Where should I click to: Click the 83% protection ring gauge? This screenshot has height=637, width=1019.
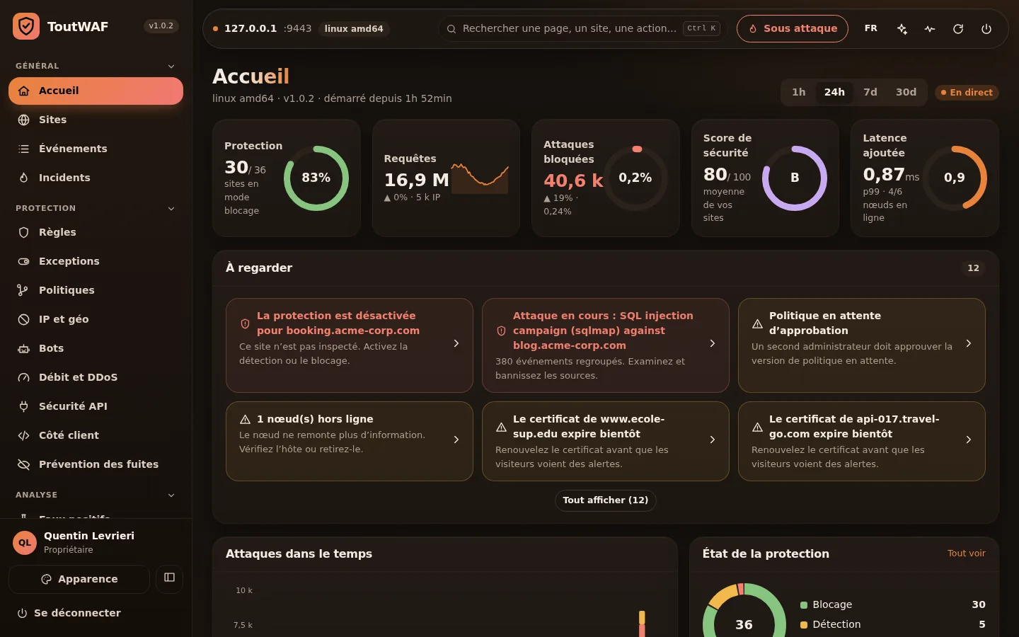click(316, 178)
